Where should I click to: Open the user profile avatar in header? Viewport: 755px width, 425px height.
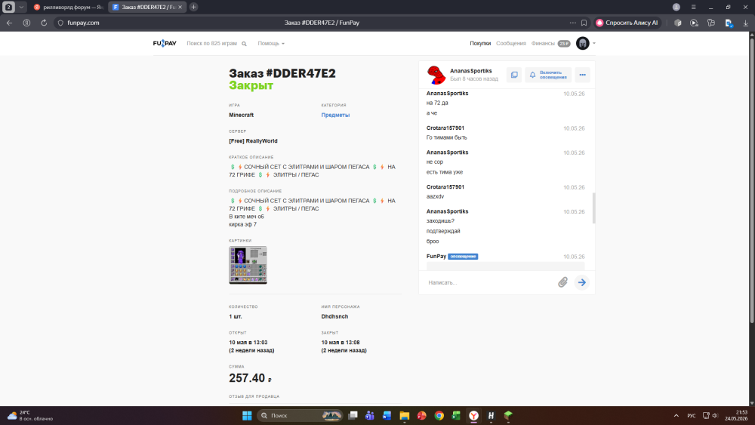point(583,43)
